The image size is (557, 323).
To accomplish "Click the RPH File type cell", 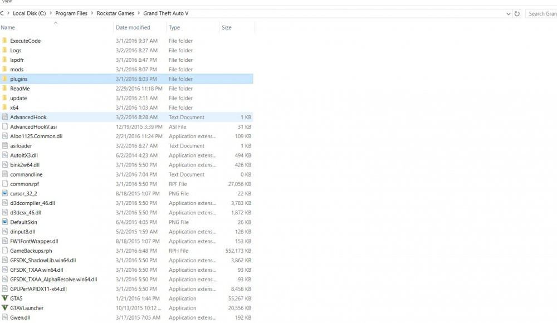I will coord(179,251).
